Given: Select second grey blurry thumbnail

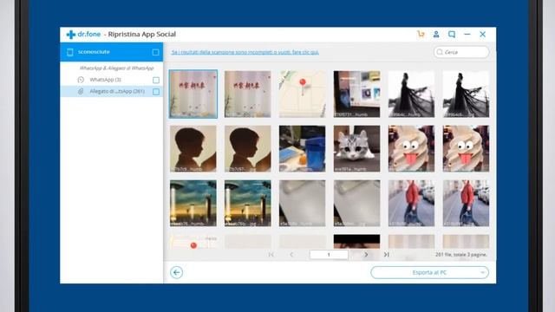Looking at the screenshot, I should click(356, 203).
